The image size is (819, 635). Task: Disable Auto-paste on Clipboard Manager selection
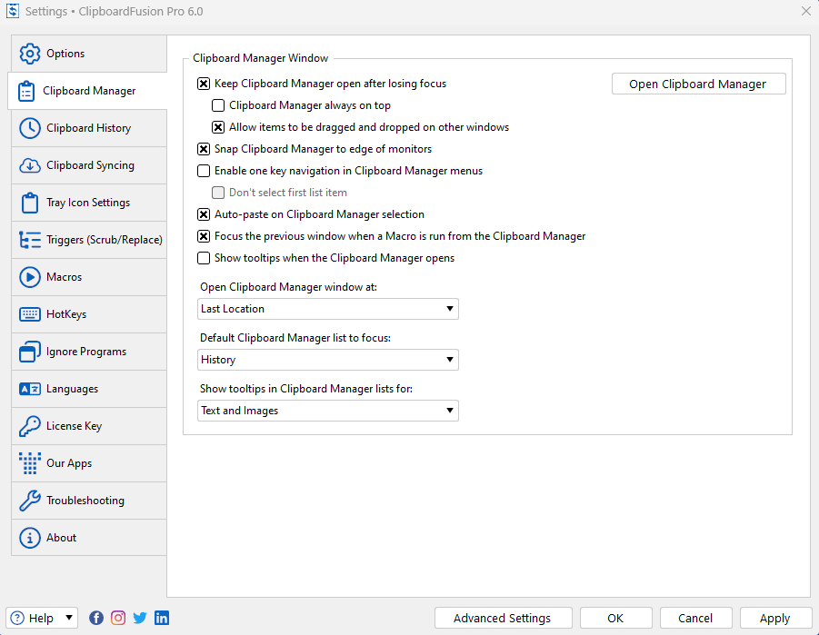(204, 214)
